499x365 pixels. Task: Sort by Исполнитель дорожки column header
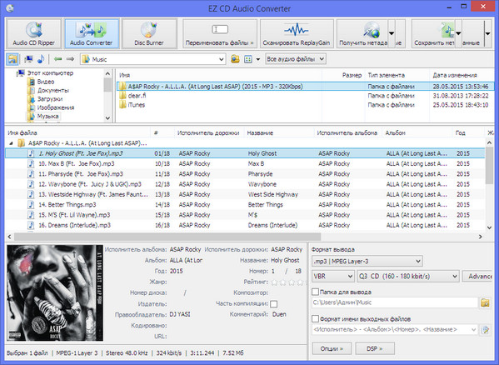[208, 133]
